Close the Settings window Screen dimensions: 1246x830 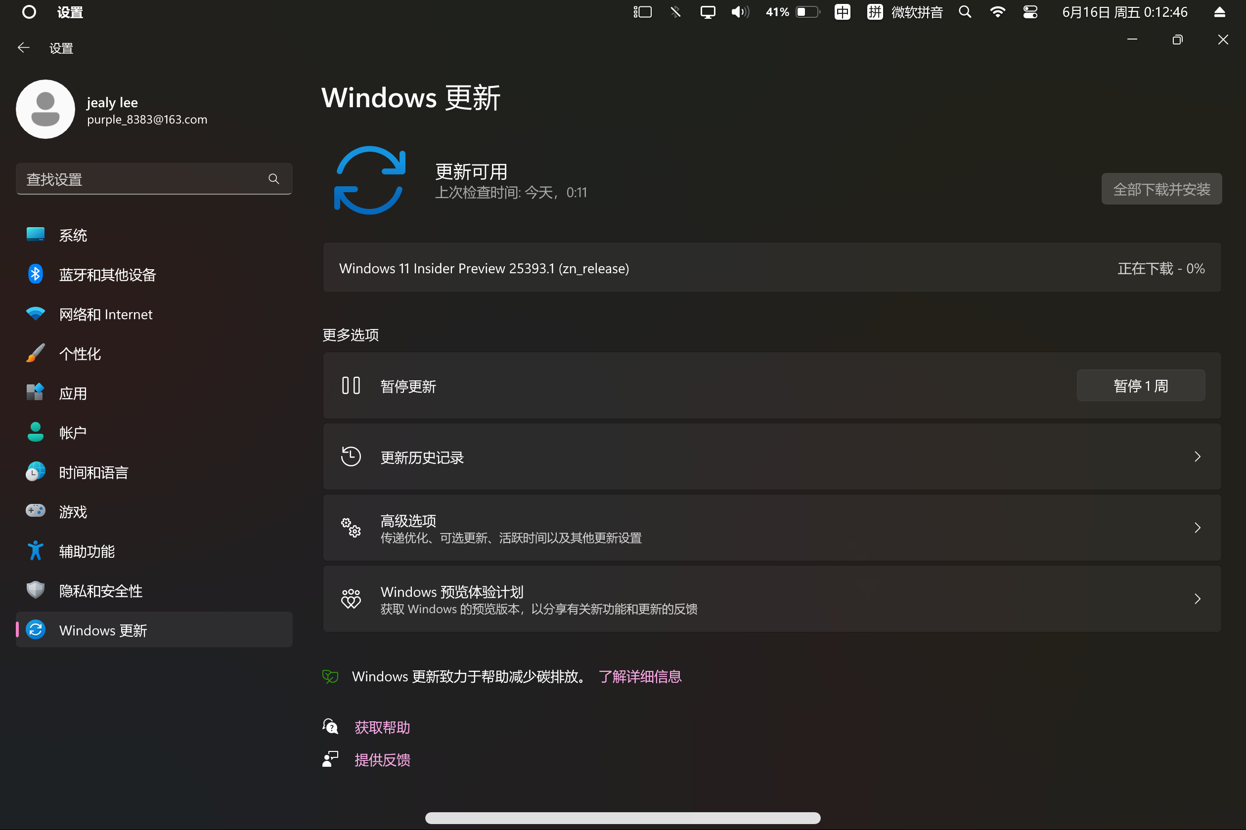1223,40
